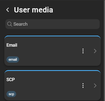
Task: Click the User media panel heading
Action: coord(34,10)
